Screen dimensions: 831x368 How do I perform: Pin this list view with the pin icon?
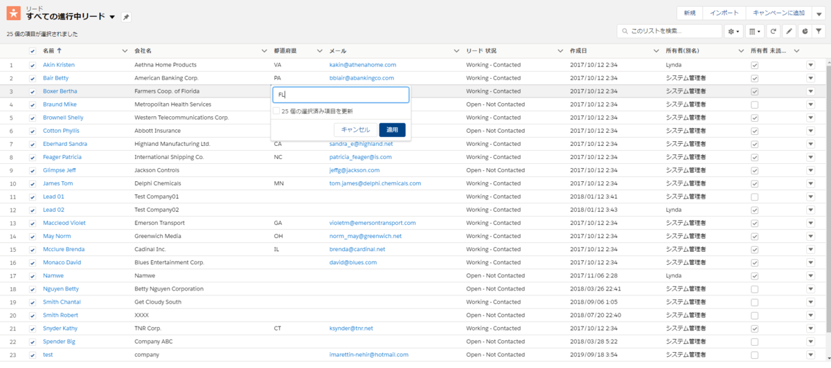click(x=125, y=17)
